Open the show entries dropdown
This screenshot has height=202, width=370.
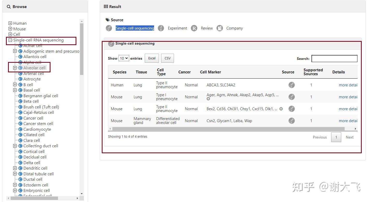[x=124, y=58]
